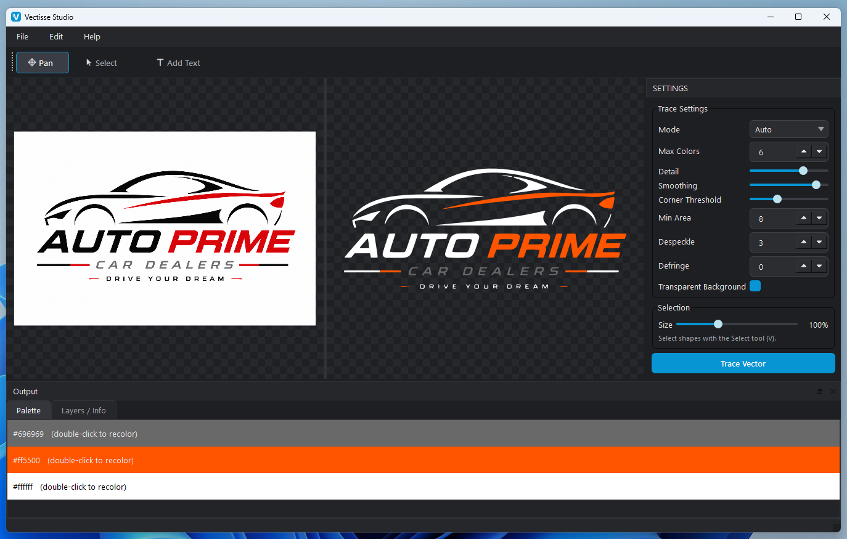Increment the Despeckle value
Image resolution: width=847 pixels, height=539 pixels.
804,242
